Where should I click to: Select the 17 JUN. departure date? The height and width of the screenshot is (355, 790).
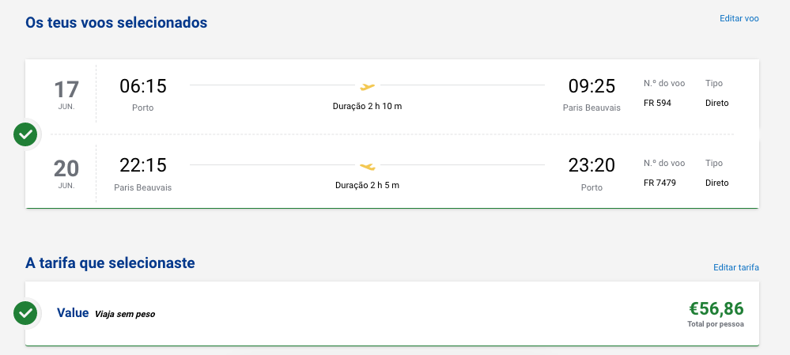point(66,94)
